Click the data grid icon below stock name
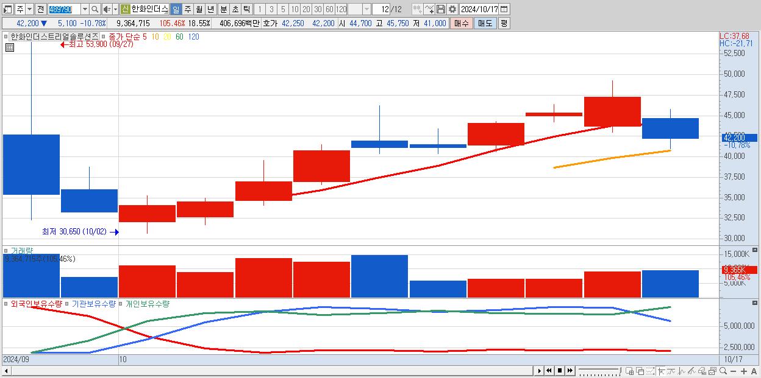This screenshot has height=378, width=761. click(x=9, y=47)
